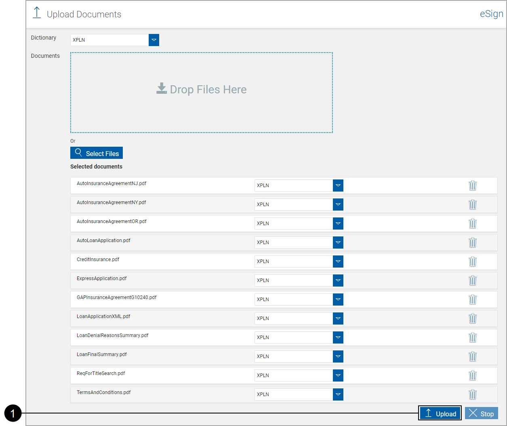This screenshot has height=426, width=507.
Task: Remove ReqForTitleSearch.pdf using the trash icon
Action: coord(473,375)
